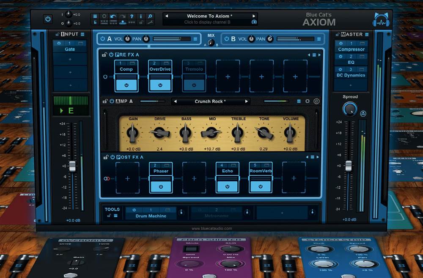The height and width of the screenshot is (278, 423).
Task: Click the A/B channel display toggle icon
Action: point(254,22)
